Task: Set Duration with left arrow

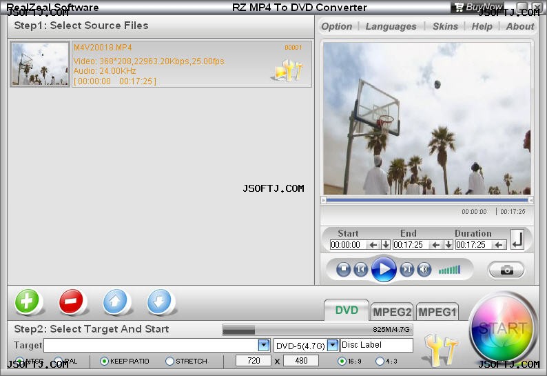Action: (499, 245)
